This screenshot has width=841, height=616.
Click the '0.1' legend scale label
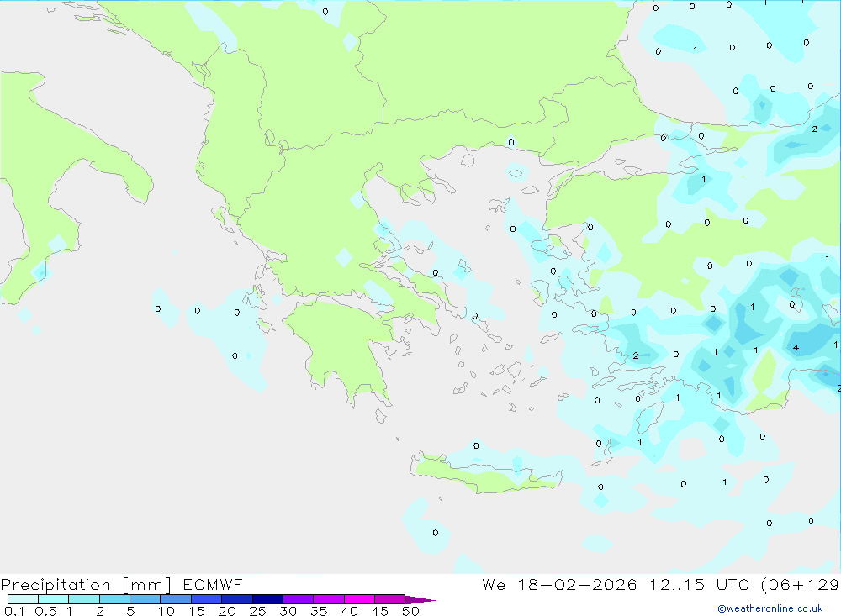click(x=14, y=611)
